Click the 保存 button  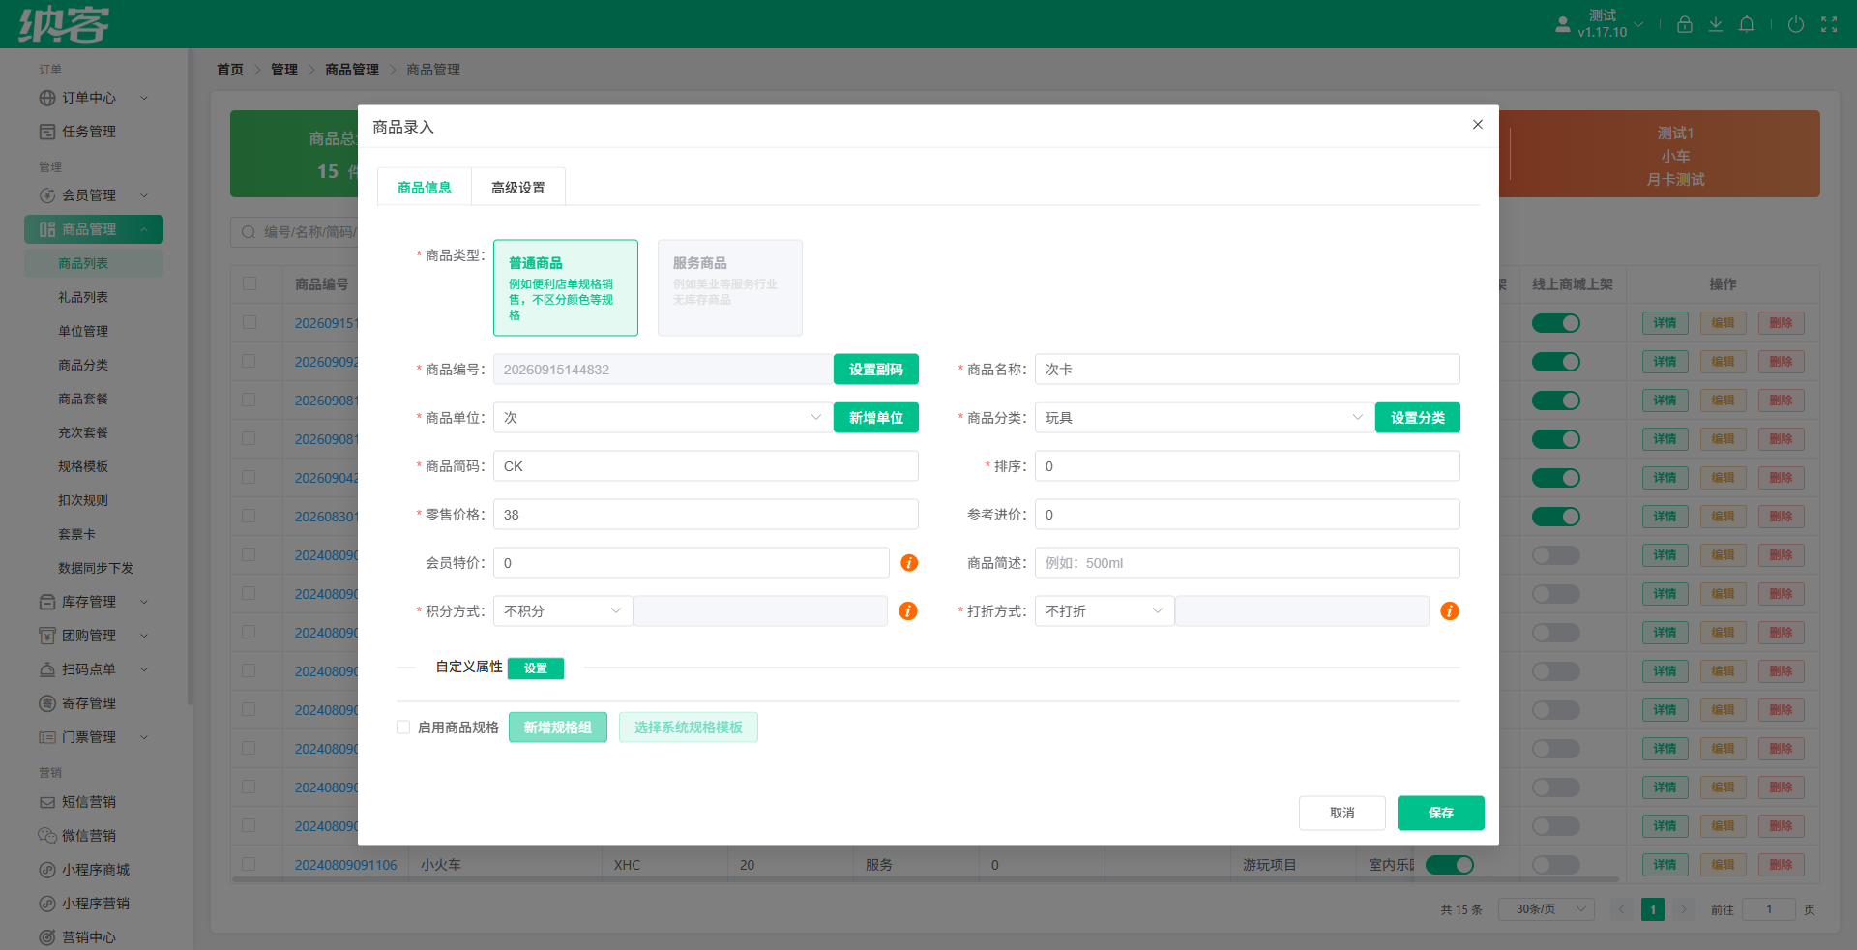click(1441, 813)
